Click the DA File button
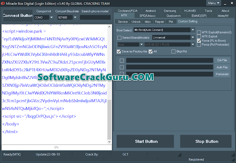 point(222,60)
